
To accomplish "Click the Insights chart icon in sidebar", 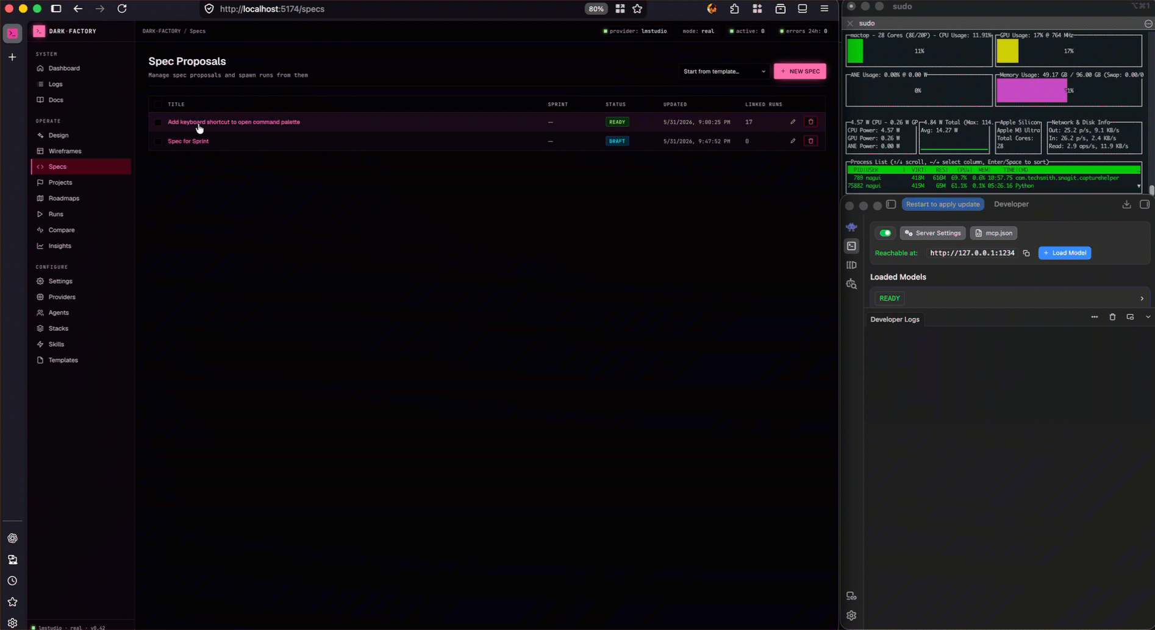I will 40,246.
